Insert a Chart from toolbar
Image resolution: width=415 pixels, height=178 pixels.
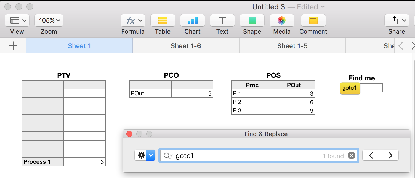192,20
